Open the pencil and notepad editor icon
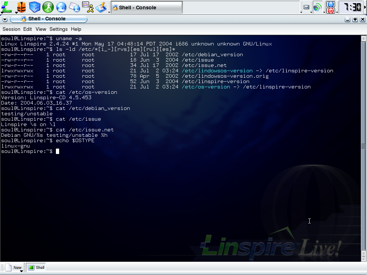Screen dimensions: 367x275 pyautogui.click(x=101, y=7)
